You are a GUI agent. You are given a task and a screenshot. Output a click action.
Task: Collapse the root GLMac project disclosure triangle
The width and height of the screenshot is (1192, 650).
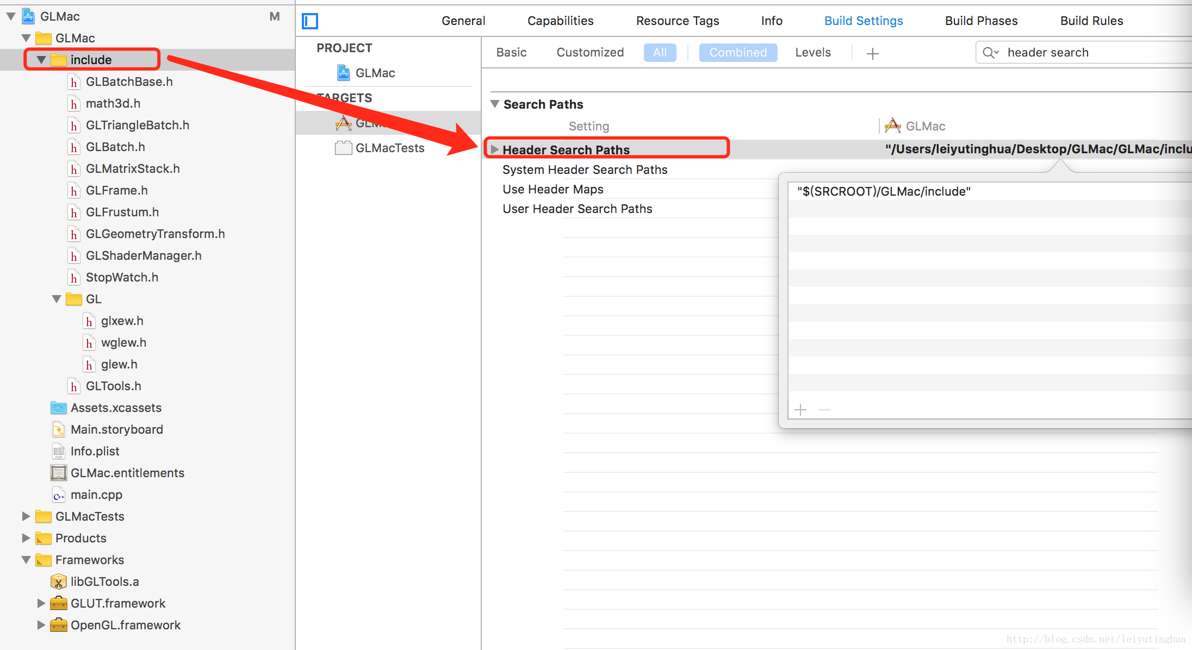tap(11, 17)
